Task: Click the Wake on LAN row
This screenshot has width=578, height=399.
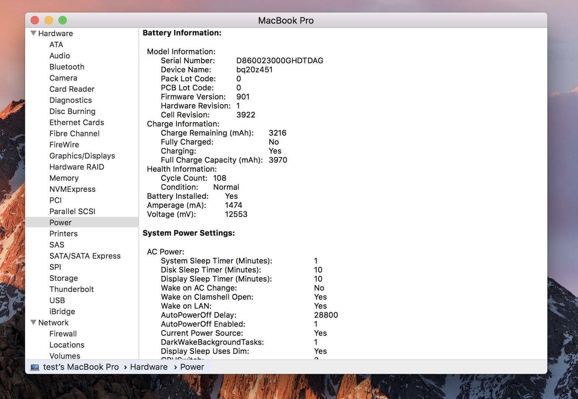Action: click(x=244, y=306)
